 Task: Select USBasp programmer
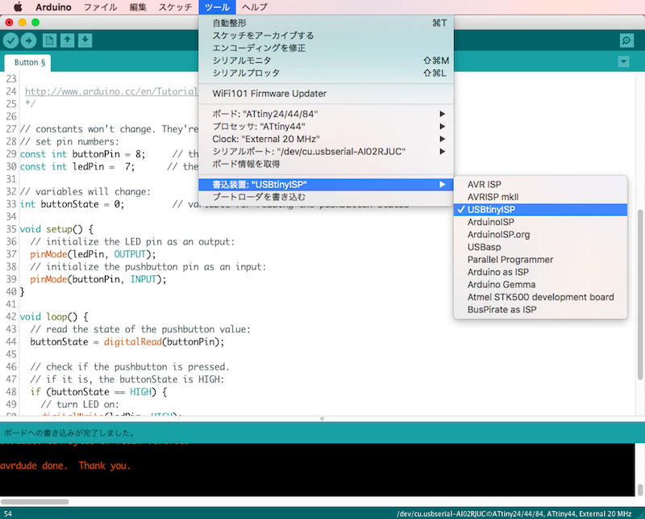click(540, 247)
